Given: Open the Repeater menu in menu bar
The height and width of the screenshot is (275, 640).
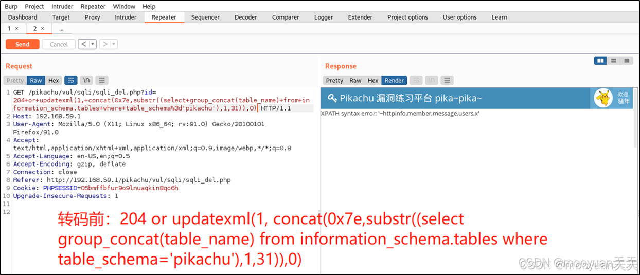Looking at the screenshot, I should tap(93, 6).
